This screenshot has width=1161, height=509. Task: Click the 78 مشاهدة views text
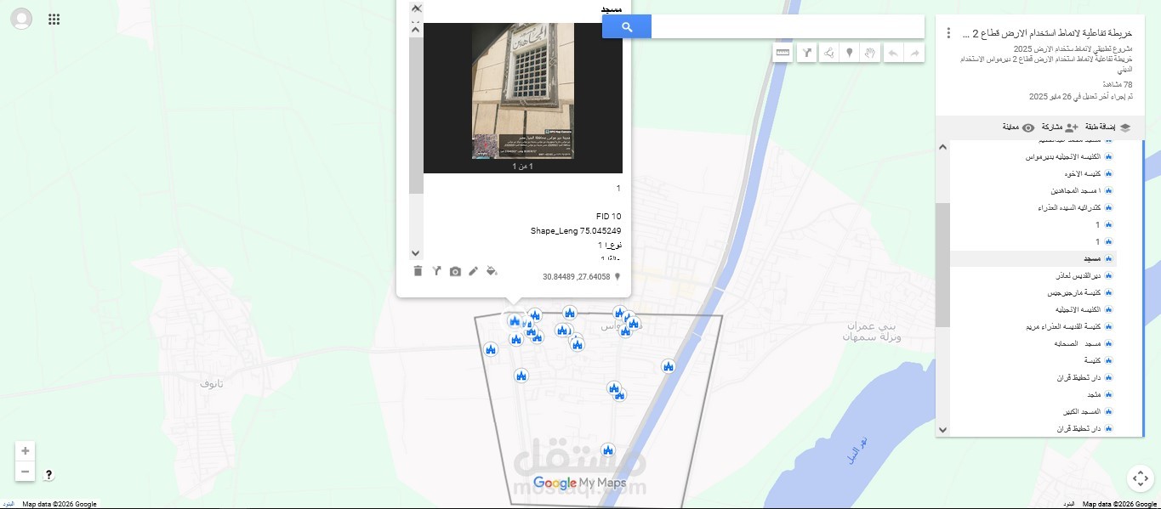point(1118,85)
